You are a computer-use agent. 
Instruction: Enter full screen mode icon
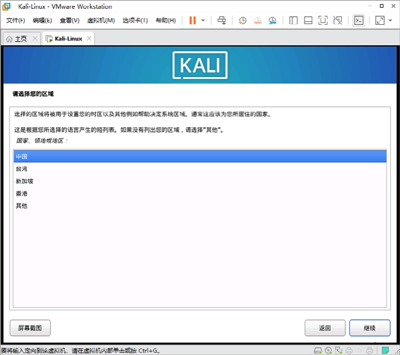(323, 21)
